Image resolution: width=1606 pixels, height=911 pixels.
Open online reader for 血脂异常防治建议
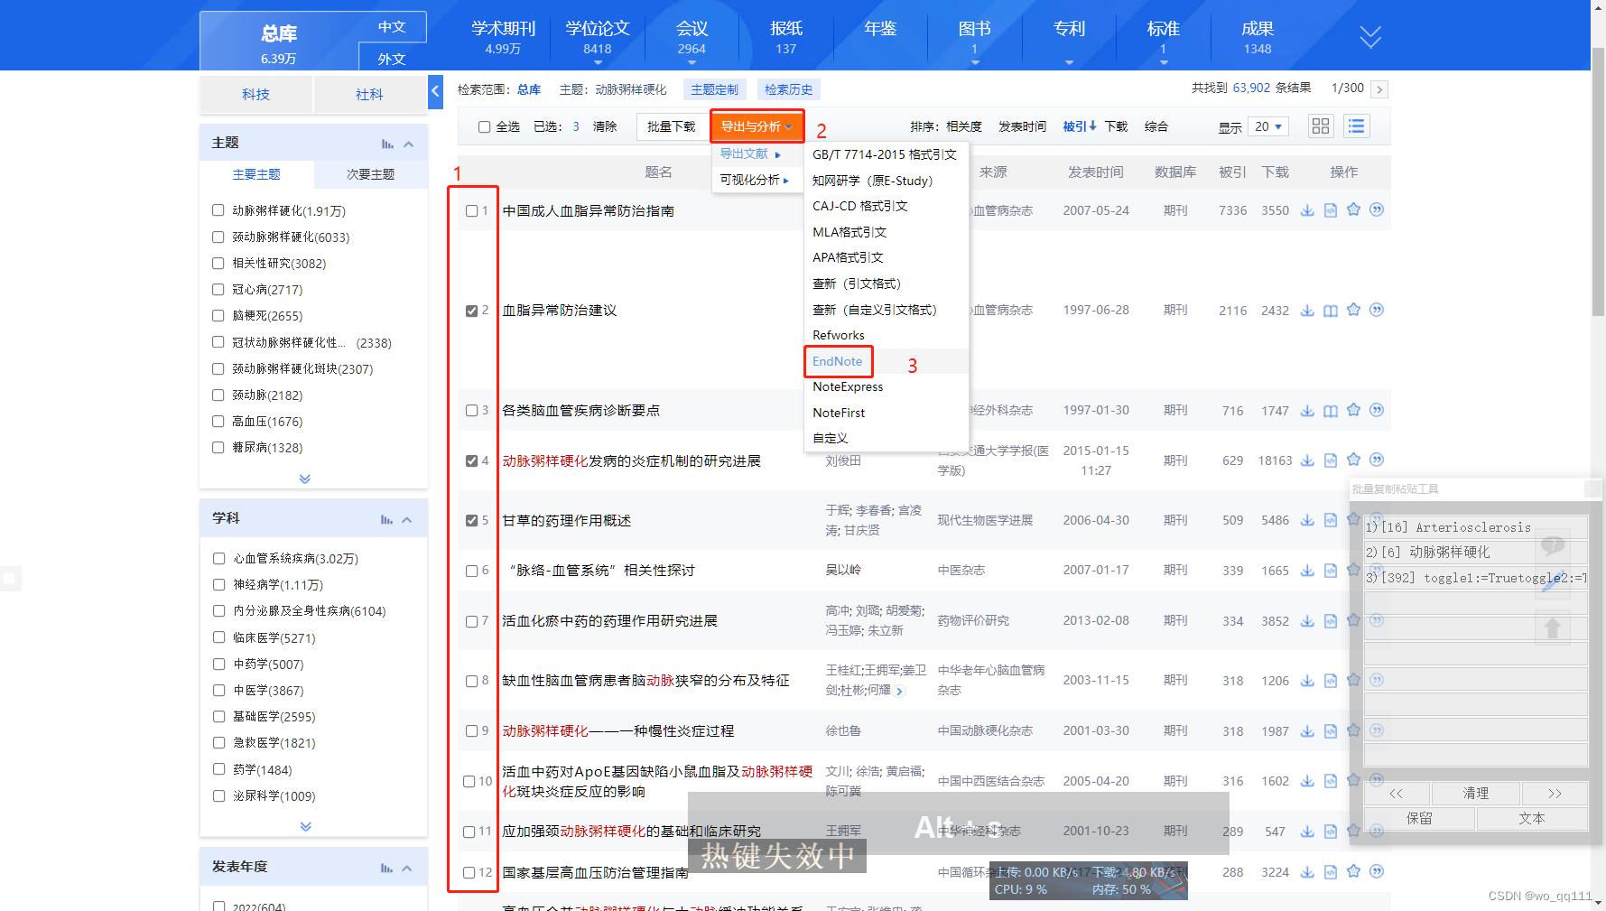1331,311
